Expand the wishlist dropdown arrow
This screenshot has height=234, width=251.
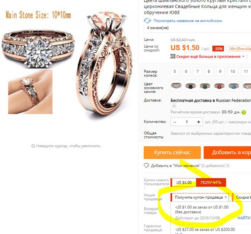228,166
